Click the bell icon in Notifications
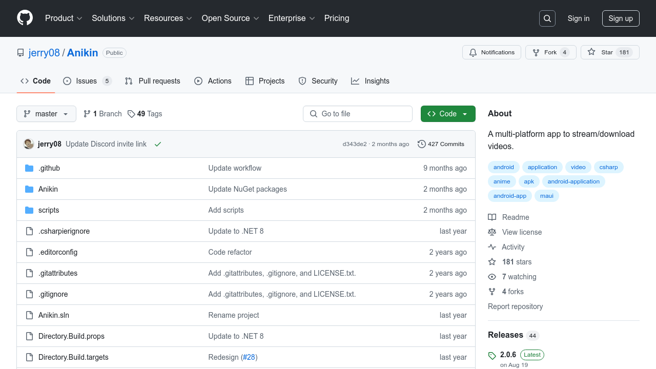656x369 pixels. tap(473, 52)
